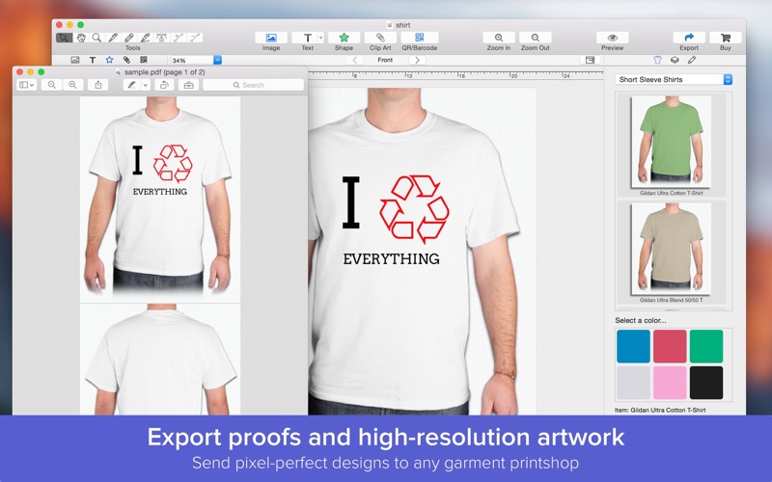Click the small QR code icon in secondary bar
This screenshot has width=772, height=482.
(x=144, y=60)
